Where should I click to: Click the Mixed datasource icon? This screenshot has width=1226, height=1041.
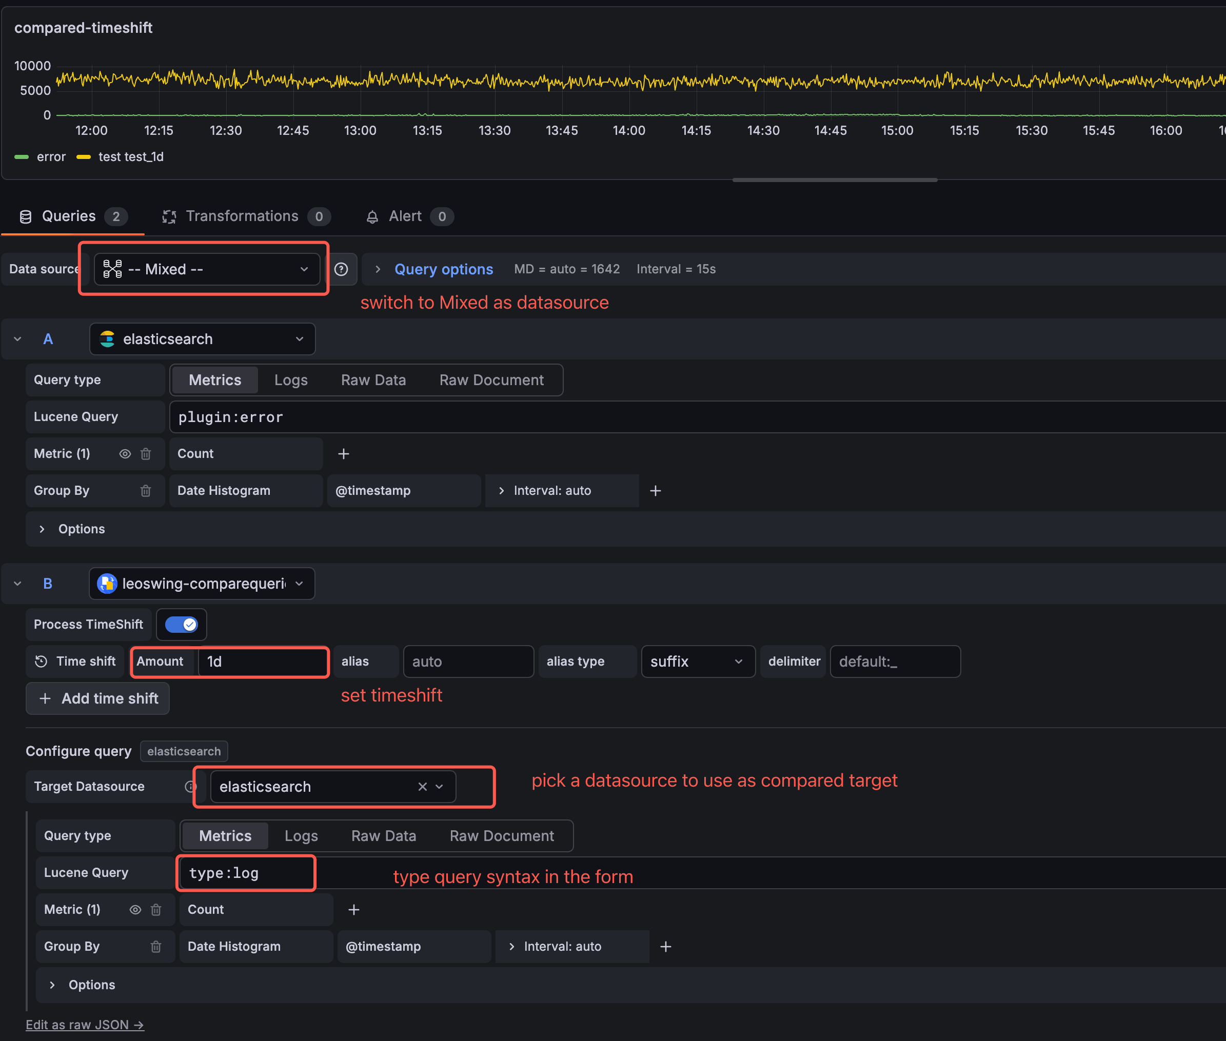[x=113, y=269]
